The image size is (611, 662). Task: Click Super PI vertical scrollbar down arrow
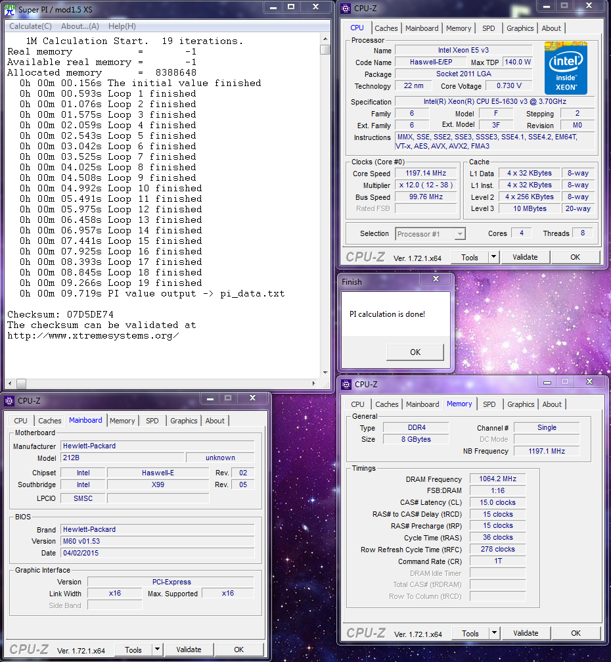click(x=325, y=373)
